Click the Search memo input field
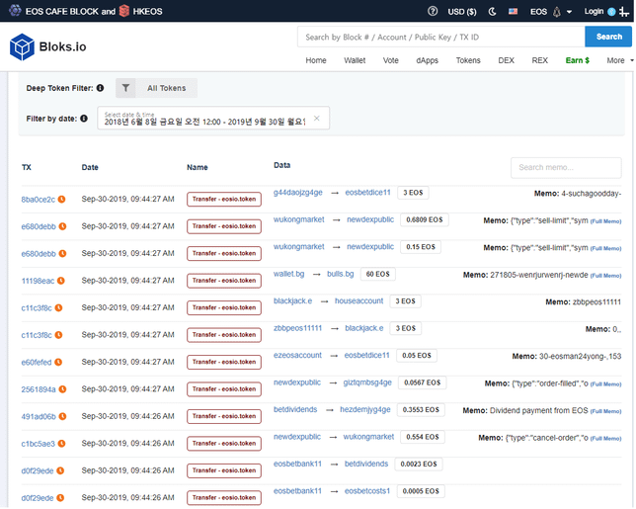Screen dimensions: 636x509 point(566,167)
